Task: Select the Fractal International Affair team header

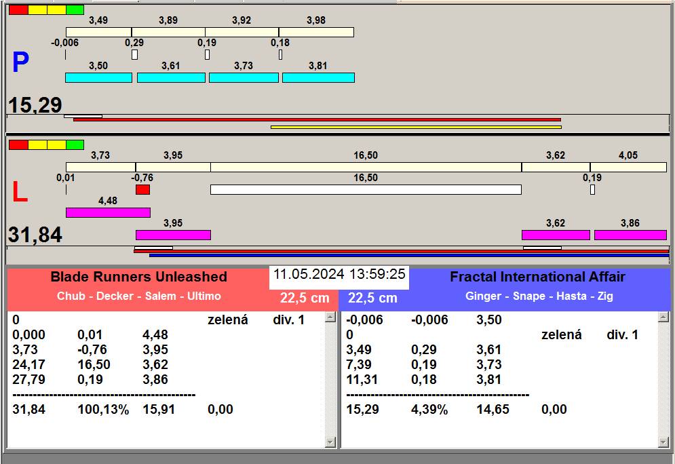Action: (x=537, y=277)
